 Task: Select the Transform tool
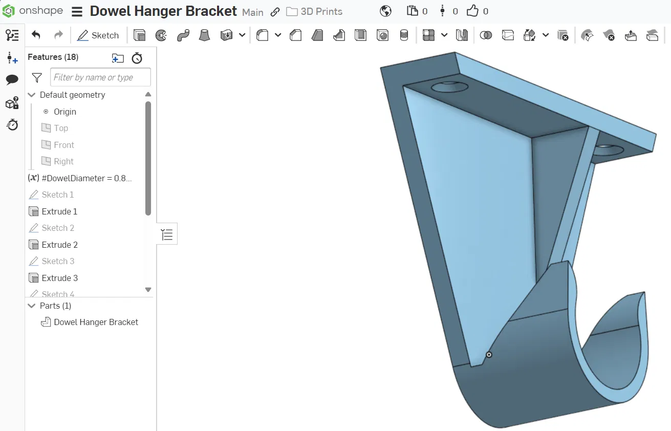coord(530,35)
